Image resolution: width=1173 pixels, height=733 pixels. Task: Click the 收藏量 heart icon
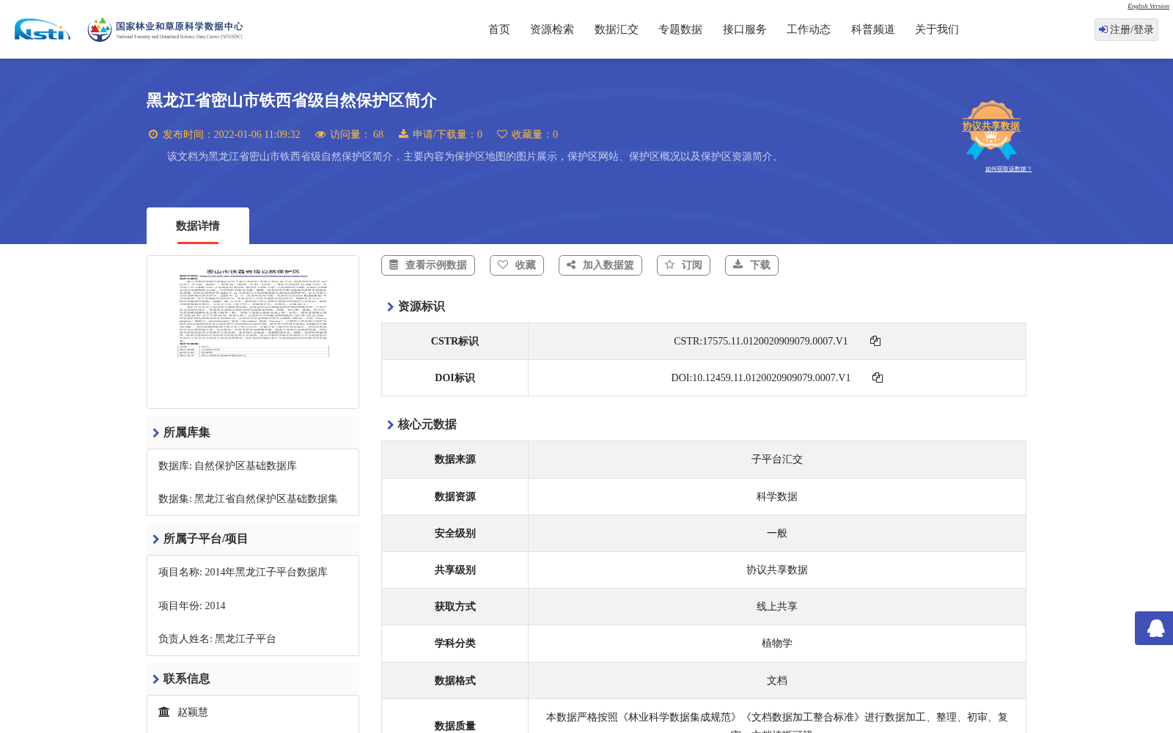[x=502, y=134]
